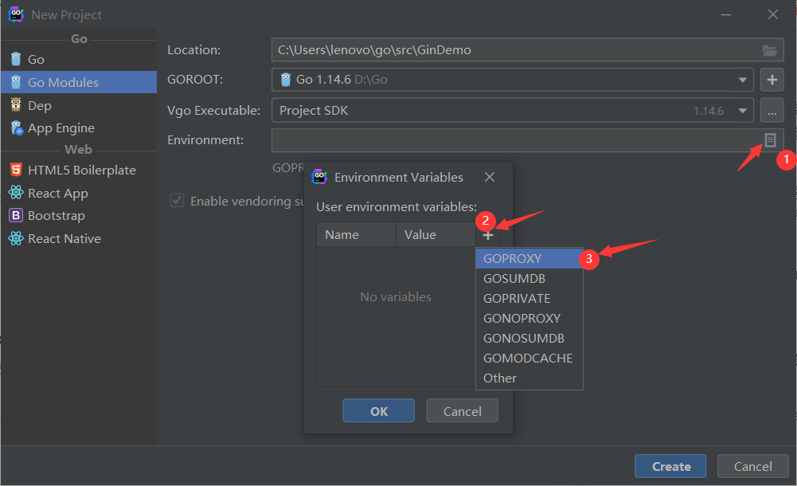Choose GOPRIVATE from the popup list
The image size is (797, 486).
[529, 299]
